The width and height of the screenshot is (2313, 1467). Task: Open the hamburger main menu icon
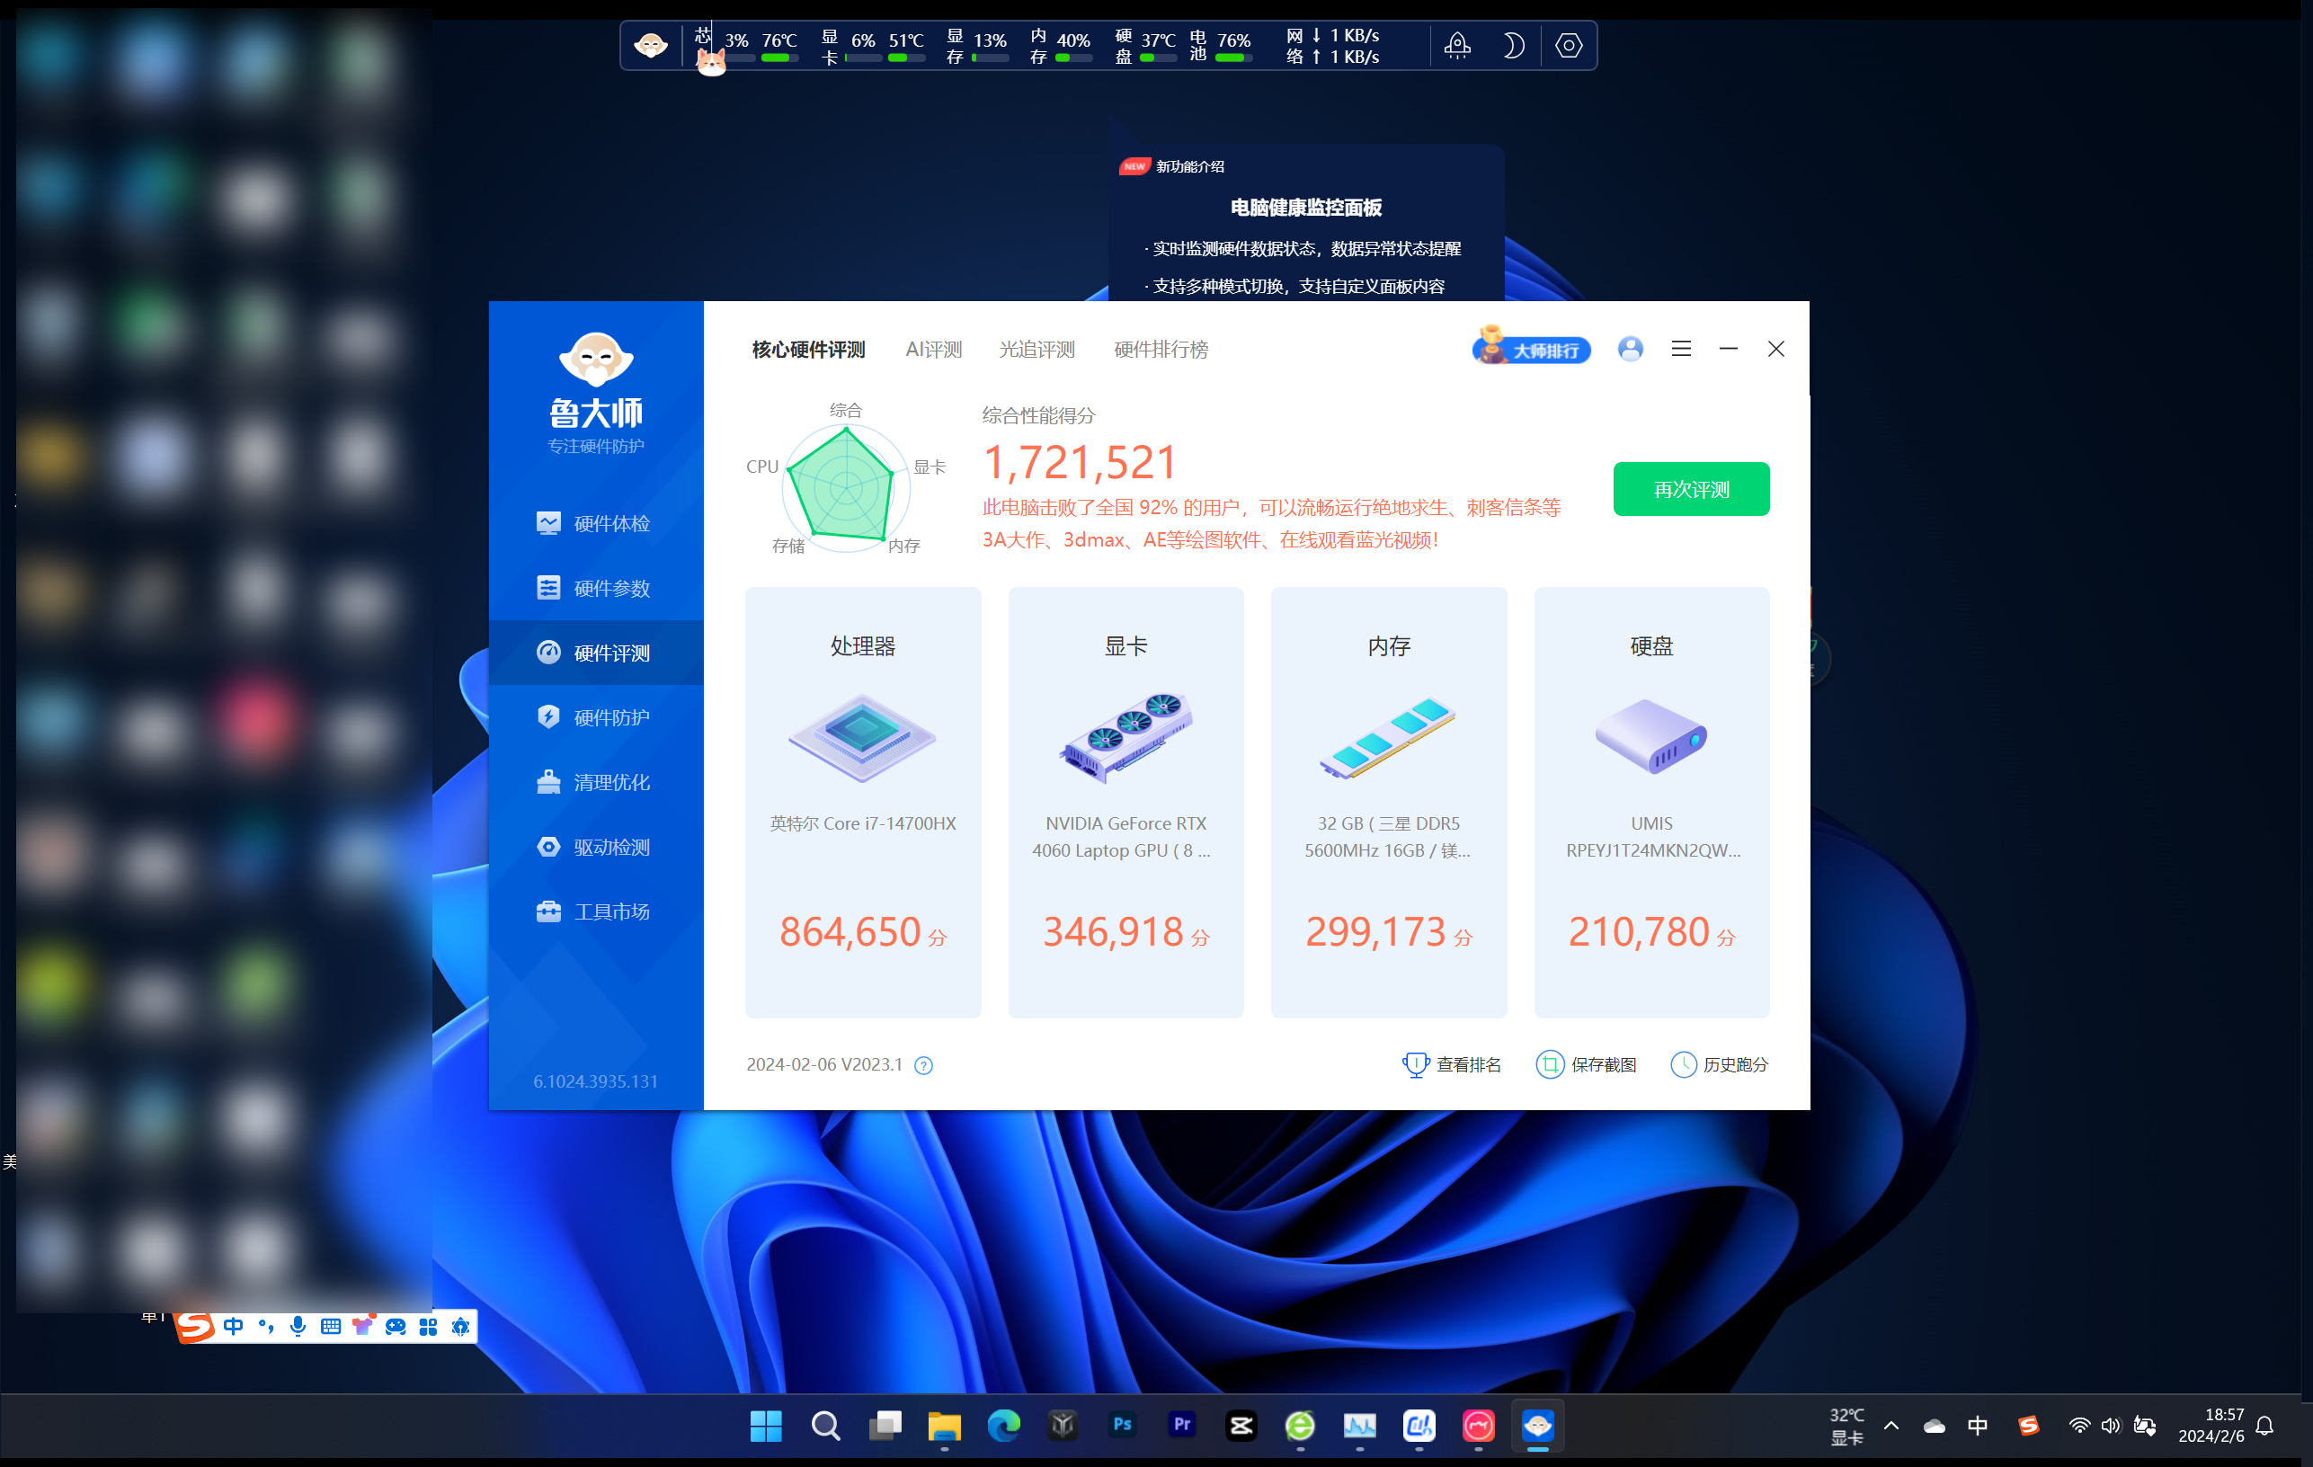click(x=1681, y=349)
